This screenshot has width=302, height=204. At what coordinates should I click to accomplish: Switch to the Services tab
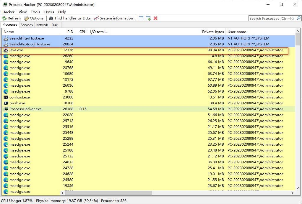tap(27, 25)
